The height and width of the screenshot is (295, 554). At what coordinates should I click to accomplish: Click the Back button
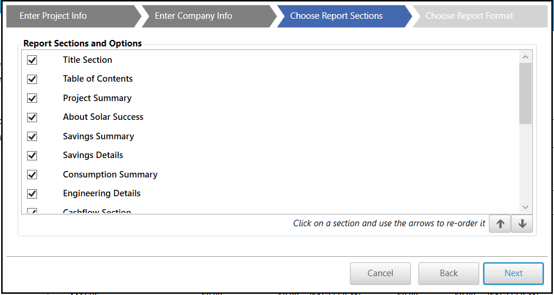[x=449, y=273]
